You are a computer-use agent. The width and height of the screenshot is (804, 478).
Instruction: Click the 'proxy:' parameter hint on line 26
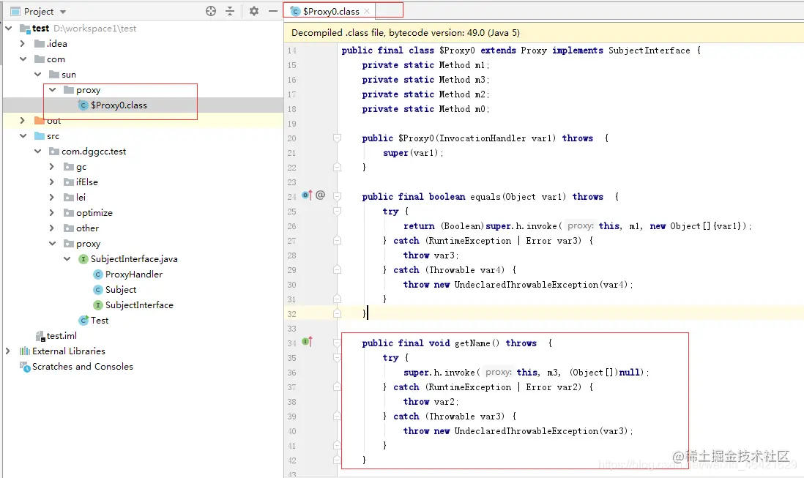pos(581,226)
